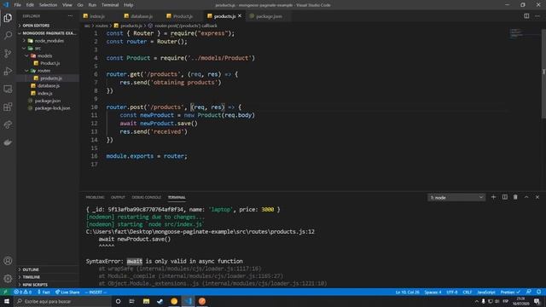The width and height of the screenshot is (546, 307).
Task: Open the Run menu
Action: click(92, 5)
